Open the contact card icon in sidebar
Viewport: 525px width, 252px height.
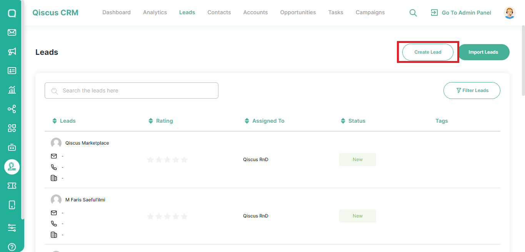(12, 71)
